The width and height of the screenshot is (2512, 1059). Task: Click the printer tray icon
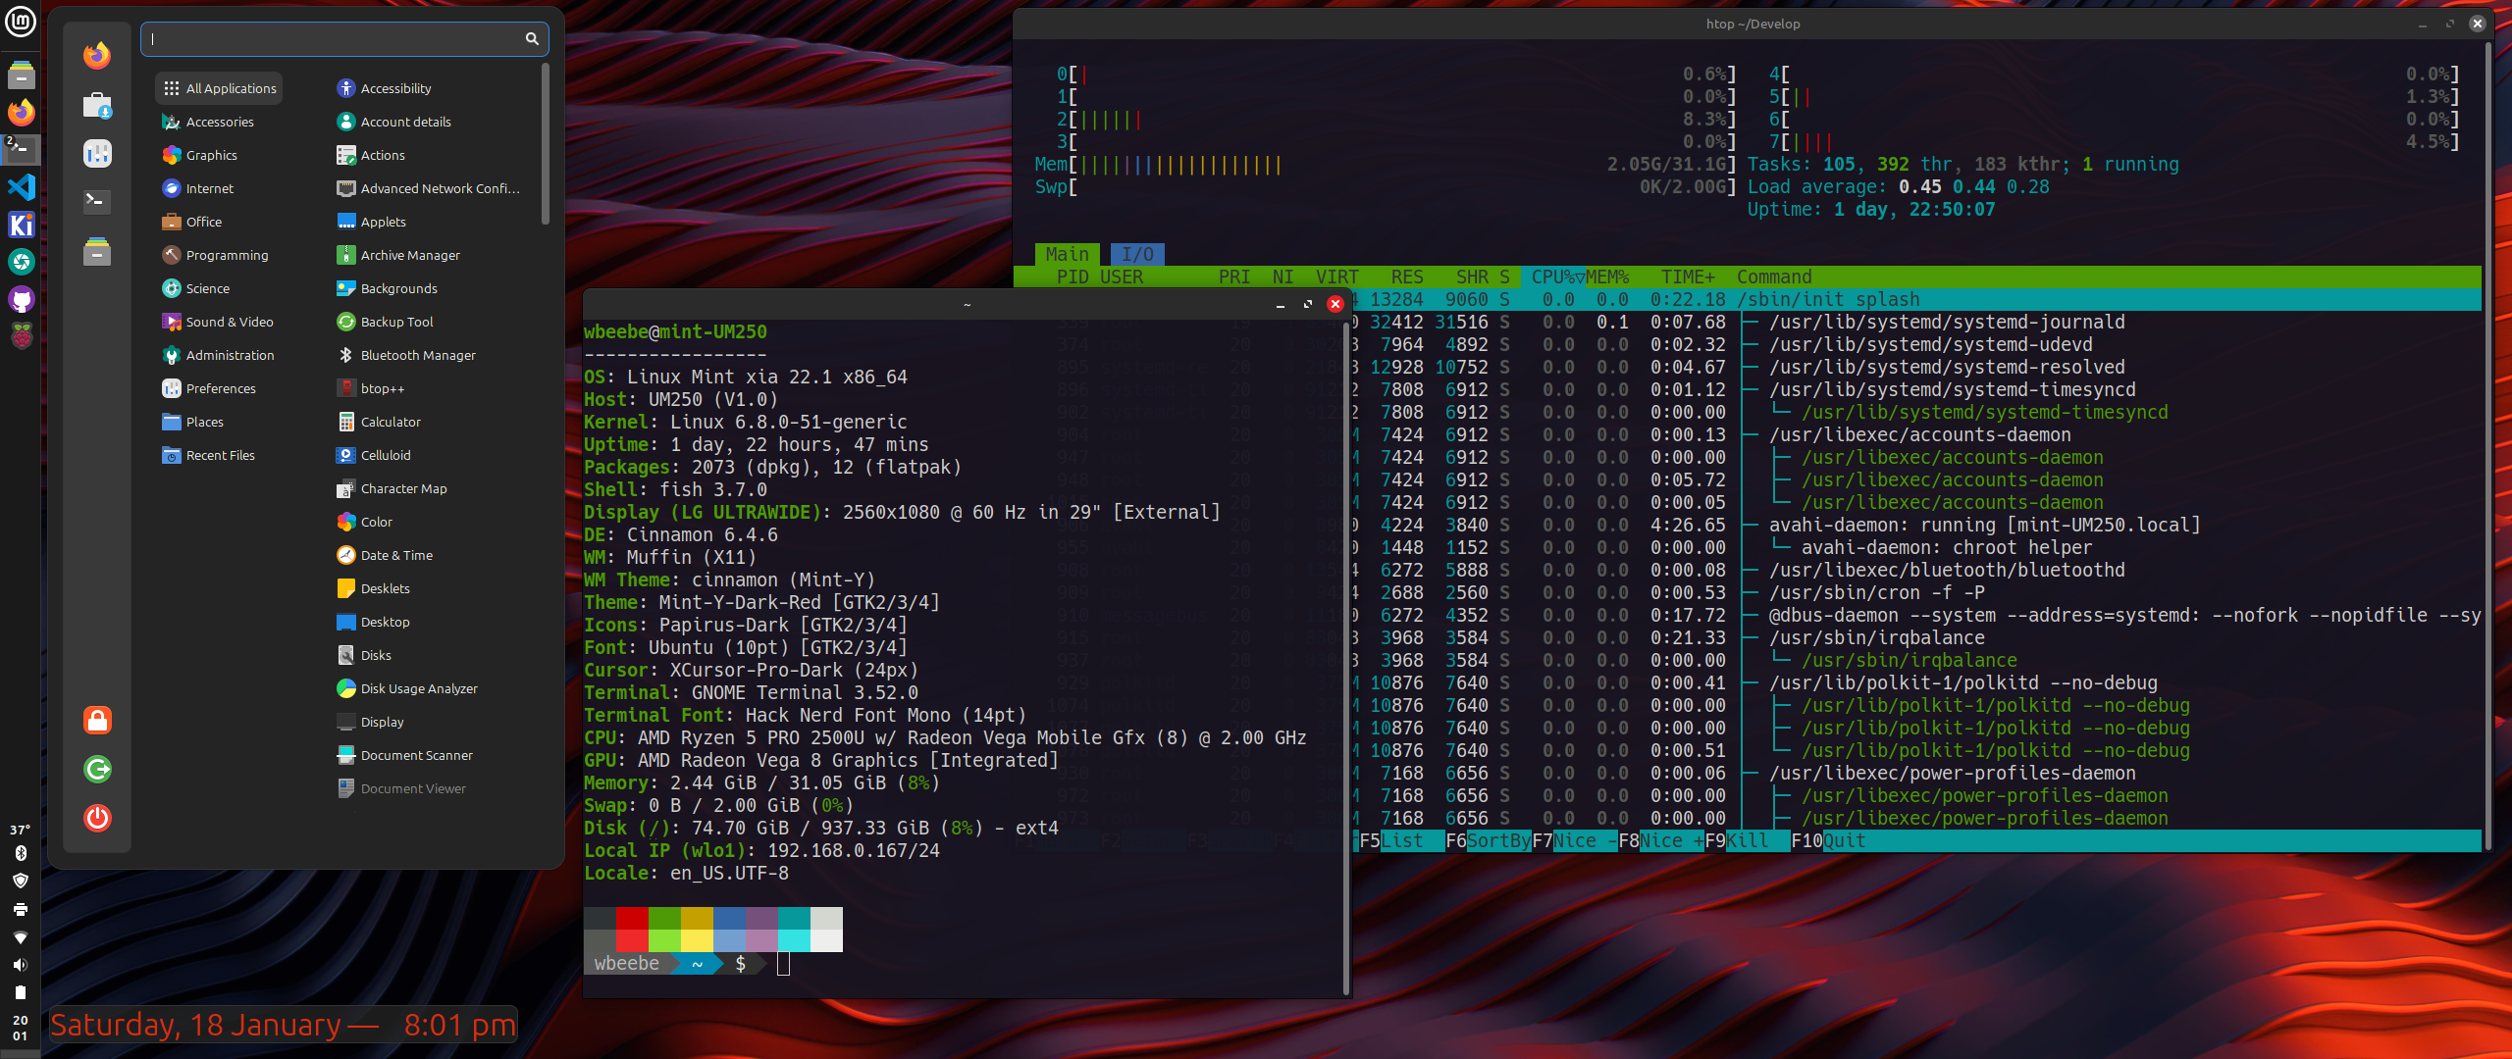pos(21,910)
